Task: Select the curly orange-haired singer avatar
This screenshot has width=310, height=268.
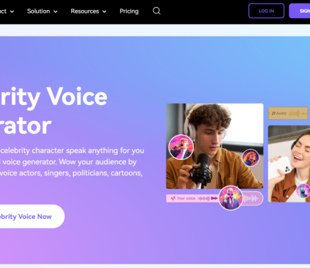Action: point(250,157)
